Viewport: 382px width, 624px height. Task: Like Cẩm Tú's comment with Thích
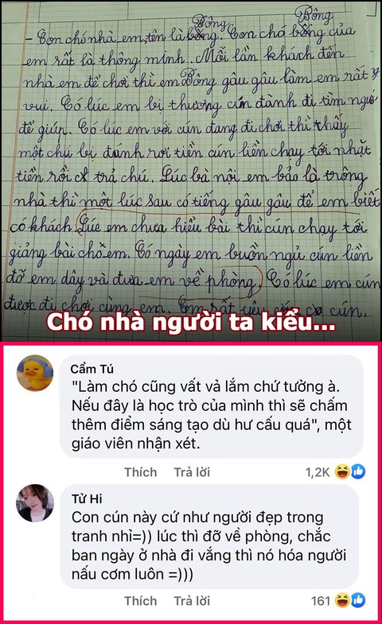[140, 472]
